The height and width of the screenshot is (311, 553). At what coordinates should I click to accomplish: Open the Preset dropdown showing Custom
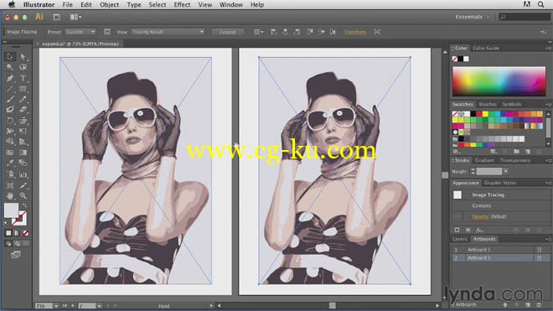click(x=80, y=32)
